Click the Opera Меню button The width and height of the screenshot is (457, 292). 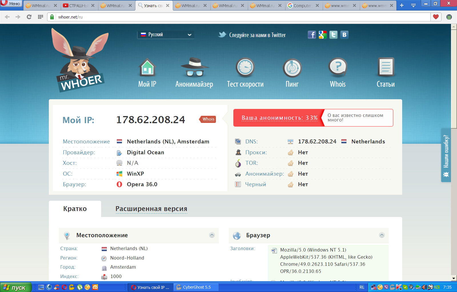pyautogui.click(x=11, y=3)
